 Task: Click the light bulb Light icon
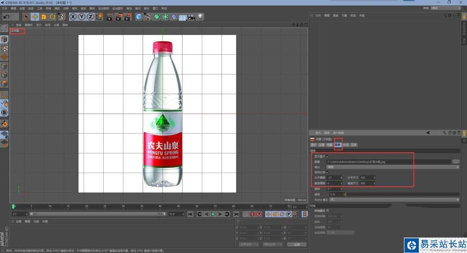click(200, 17)
